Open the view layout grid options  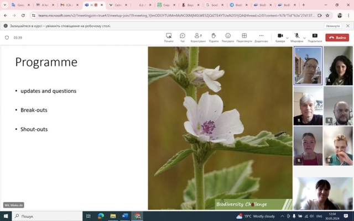click(x=244, y=36)
